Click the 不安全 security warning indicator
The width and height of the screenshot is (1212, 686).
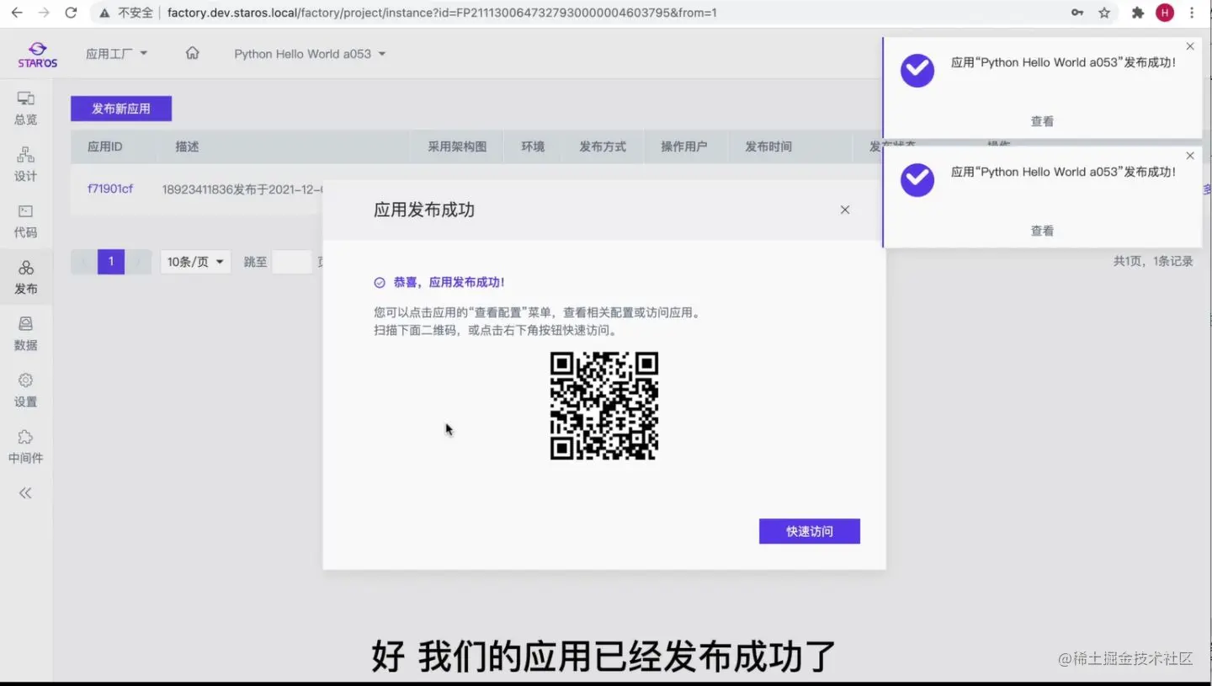pyautogui.click(x=127, y=13)
